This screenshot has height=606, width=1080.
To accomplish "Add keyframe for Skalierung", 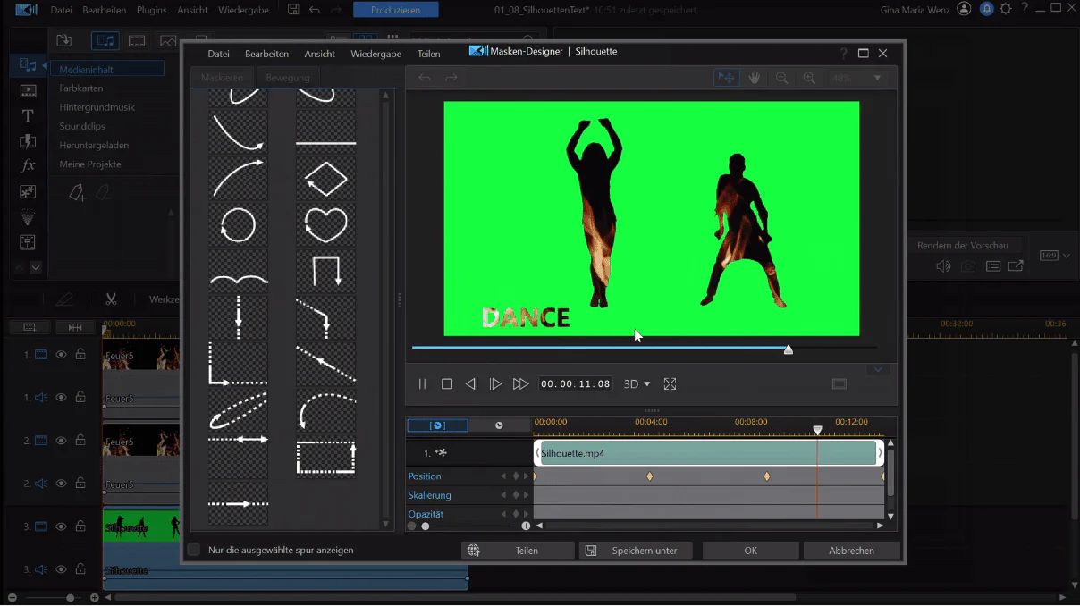I will click(515, 495).
